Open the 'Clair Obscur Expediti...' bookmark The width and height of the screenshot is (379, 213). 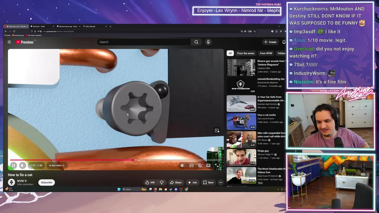coord(34,35)
